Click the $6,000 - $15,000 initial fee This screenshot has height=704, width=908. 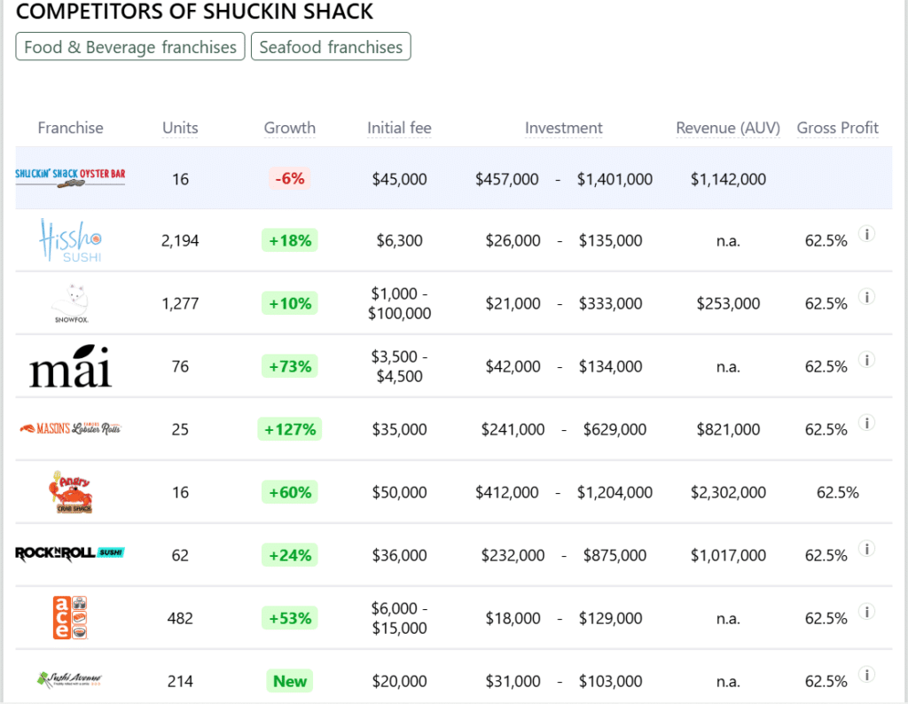click(399, 618)
